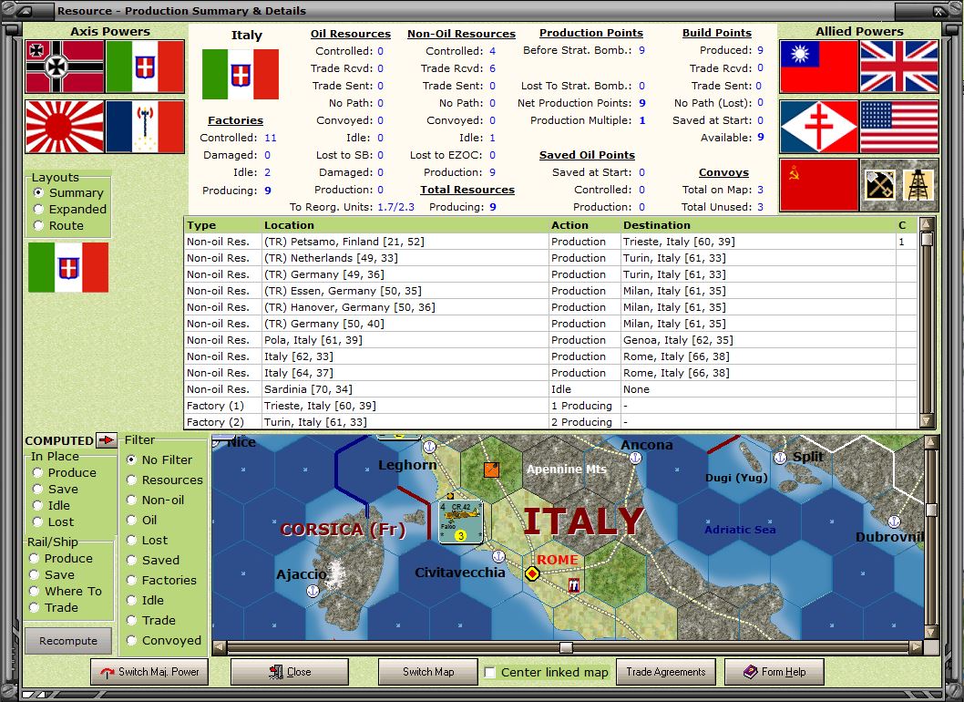Screen dimensions: 964x702
Task: Click the Italy flag below Layouts panel
Action: (68, 267)
